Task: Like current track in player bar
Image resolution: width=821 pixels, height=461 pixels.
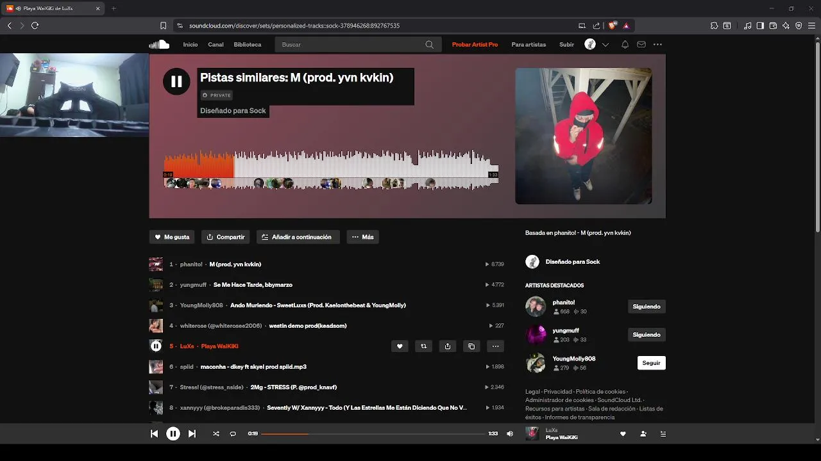Action: (623, 433)
